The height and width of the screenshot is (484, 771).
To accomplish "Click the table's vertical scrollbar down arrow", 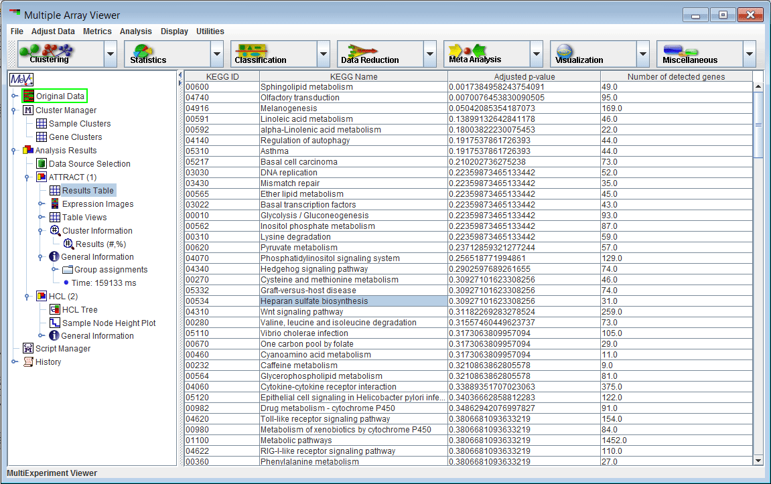I will tap(758, 460).
